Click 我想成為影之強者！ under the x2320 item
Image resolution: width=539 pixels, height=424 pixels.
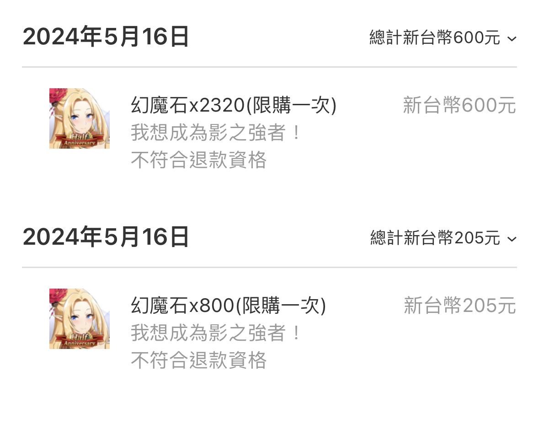[x=216, y=133]
